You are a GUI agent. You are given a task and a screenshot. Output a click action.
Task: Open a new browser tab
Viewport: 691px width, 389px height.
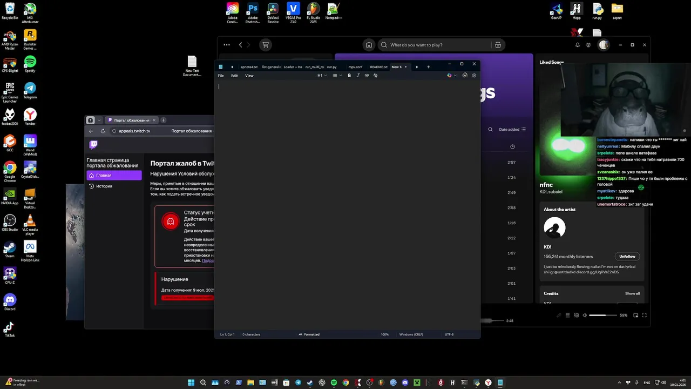pyautogui.click(x=164, y=120)
